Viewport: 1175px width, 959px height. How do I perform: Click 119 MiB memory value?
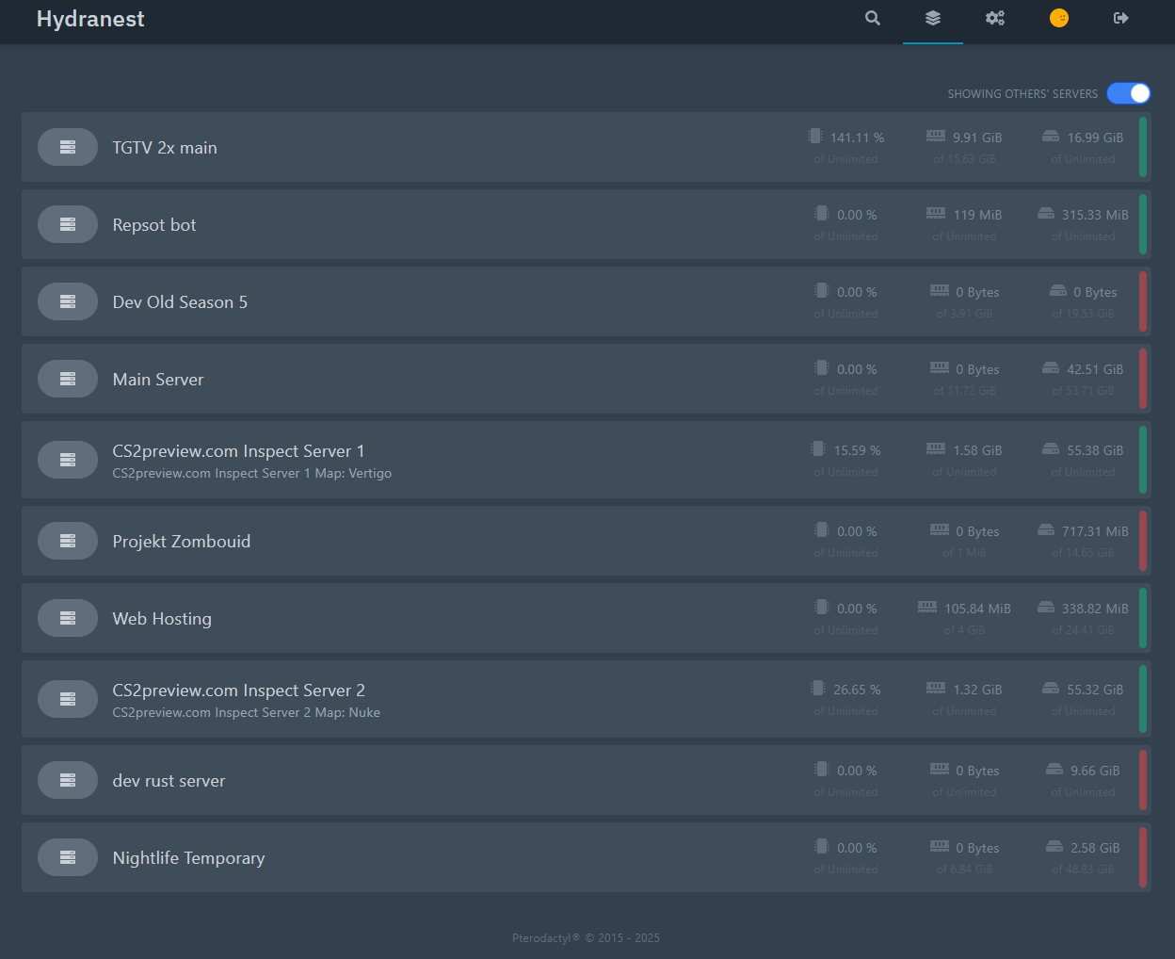(977, 215)
